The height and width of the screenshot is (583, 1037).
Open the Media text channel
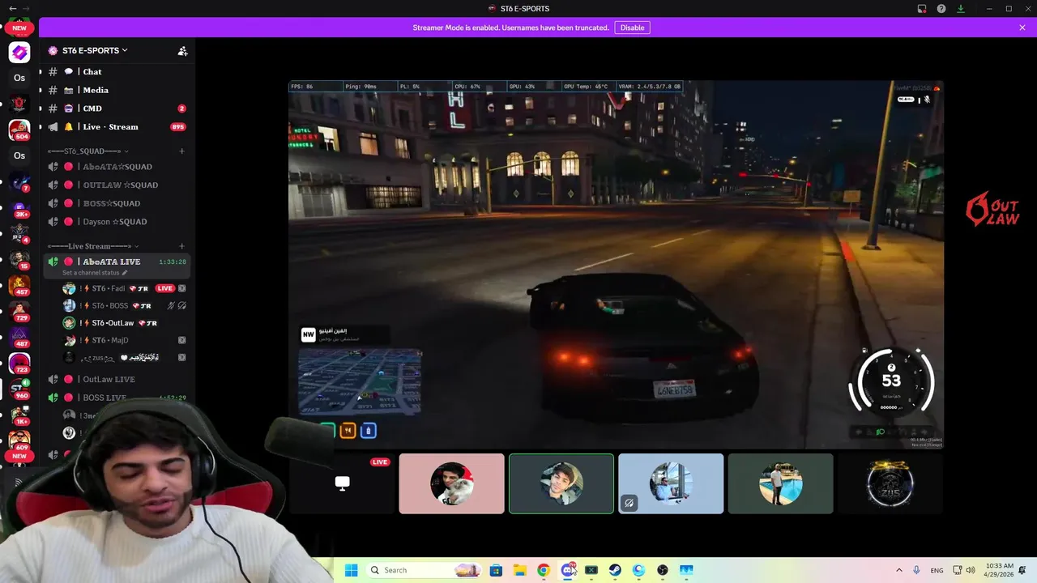point(117,90)
